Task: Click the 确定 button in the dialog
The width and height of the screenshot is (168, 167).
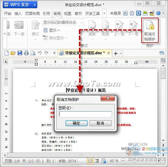Action: [76, 123]
